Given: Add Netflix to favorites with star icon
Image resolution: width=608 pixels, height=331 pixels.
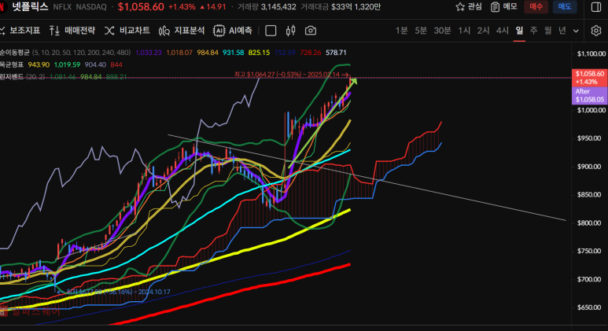Looking at the screenshot, I should coord(460,6).
